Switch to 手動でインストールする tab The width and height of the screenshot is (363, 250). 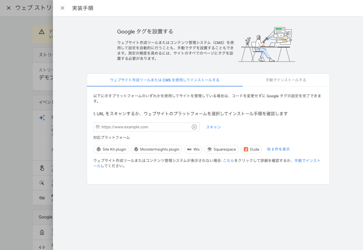tap(286, 80)
